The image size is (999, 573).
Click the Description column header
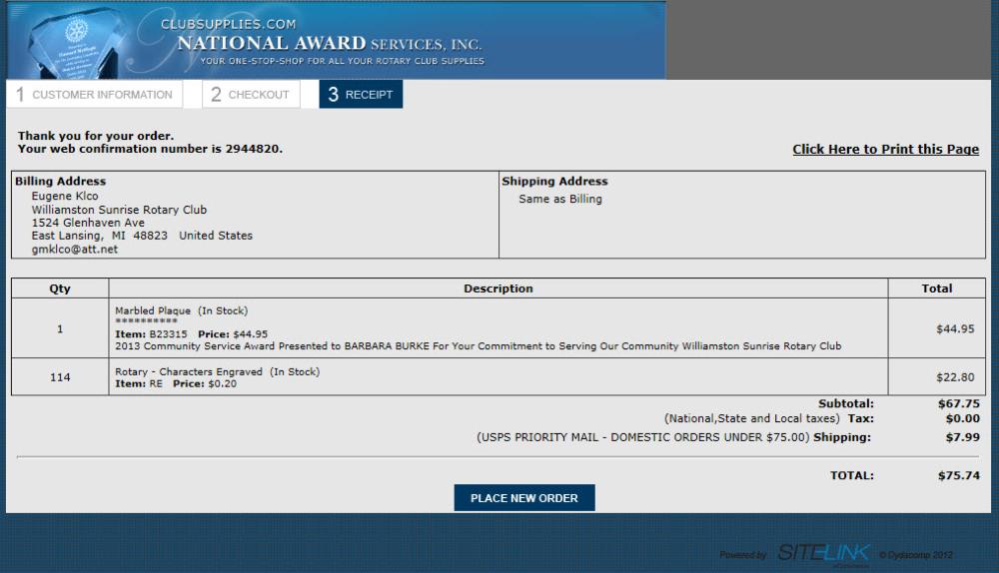[x=499, y=288]
